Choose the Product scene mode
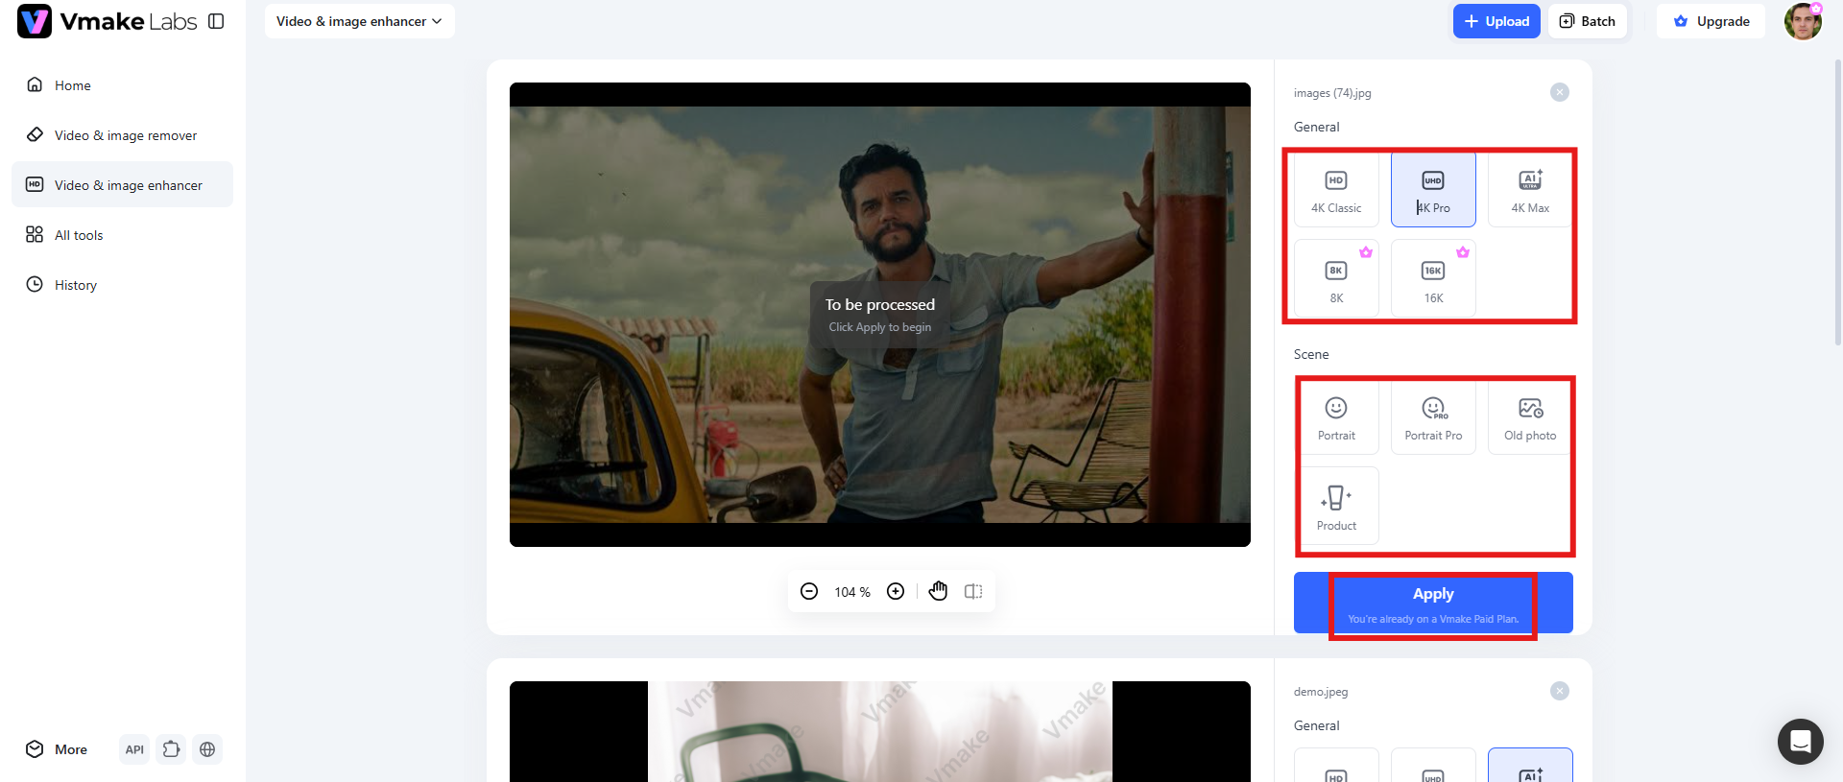The image size is (1843, 782). pyautogui.click(x=1336, y=507)
